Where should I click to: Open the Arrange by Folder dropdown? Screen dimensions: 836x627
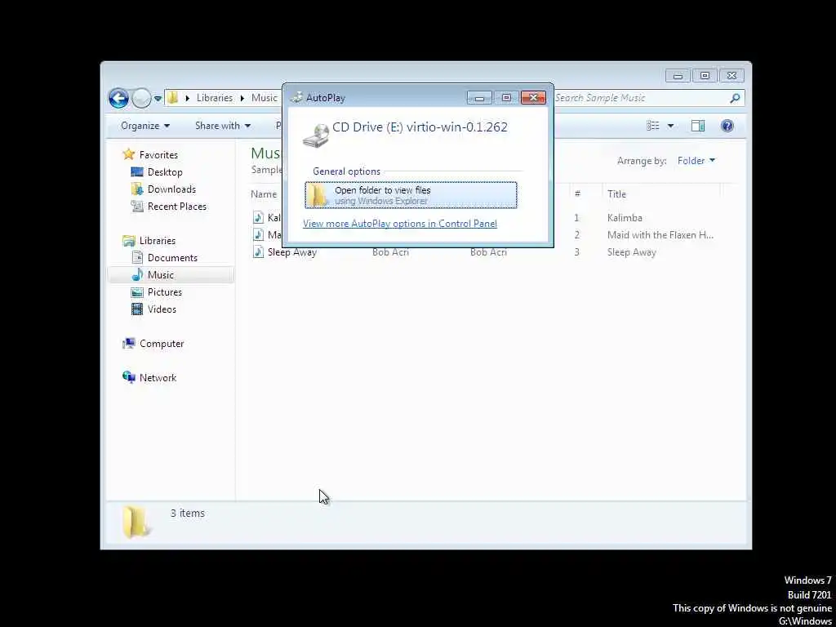696,161
